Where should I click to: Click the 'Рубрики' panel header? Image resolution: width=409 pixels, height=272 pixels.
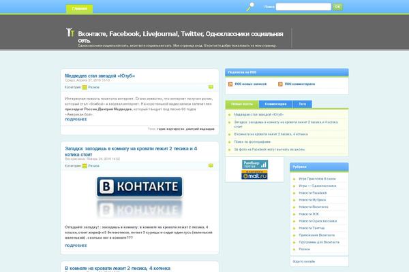(319, 167)
